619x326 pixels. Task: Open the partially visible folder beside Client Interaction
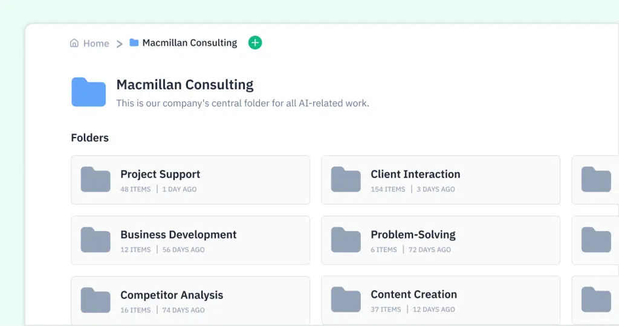[x=595, y=180]
